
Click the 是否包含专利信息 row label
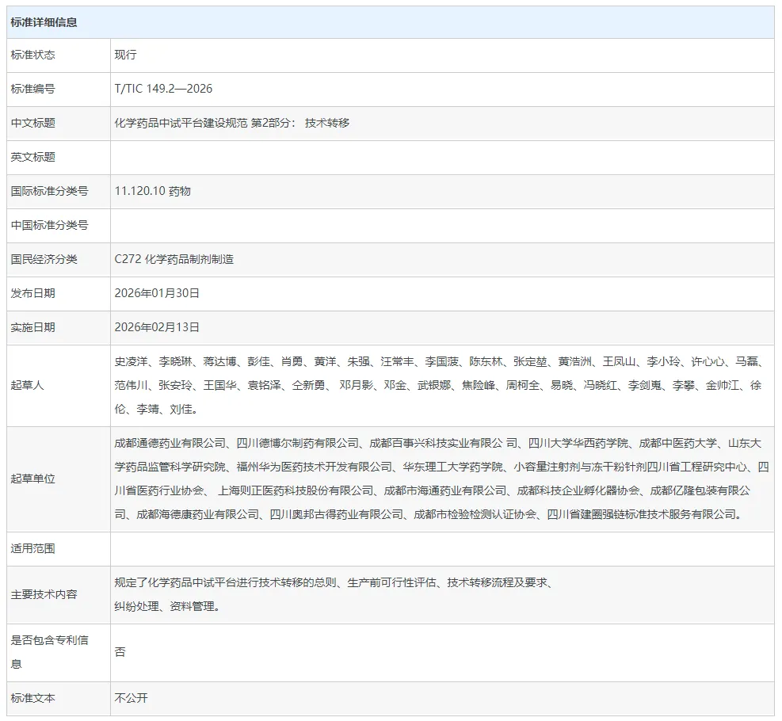point(49,652)
